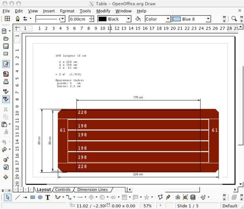Toggle the Edit File mode icon
244x209 pixels.
[x=6, y=64]
